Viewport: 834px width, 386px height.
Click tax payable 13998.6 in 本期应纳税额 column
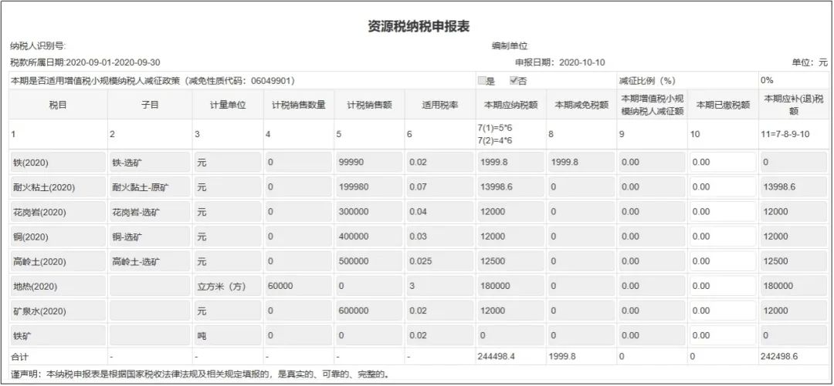510,187
